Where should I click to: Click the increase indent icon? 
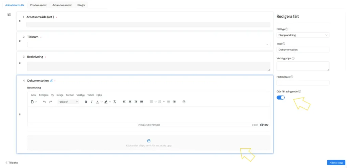tap(174, 102)
